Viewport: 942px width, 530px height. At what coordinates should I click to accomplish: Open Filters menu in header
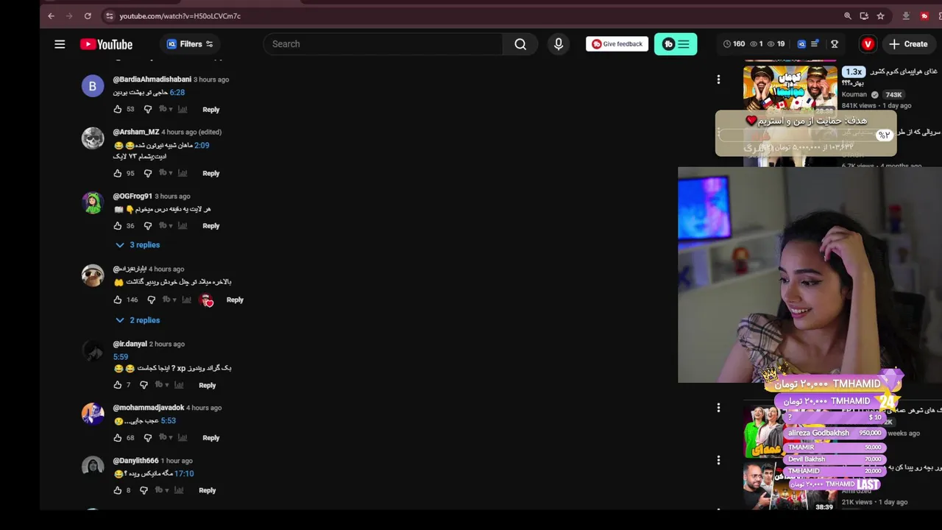[x=190, y=44]
